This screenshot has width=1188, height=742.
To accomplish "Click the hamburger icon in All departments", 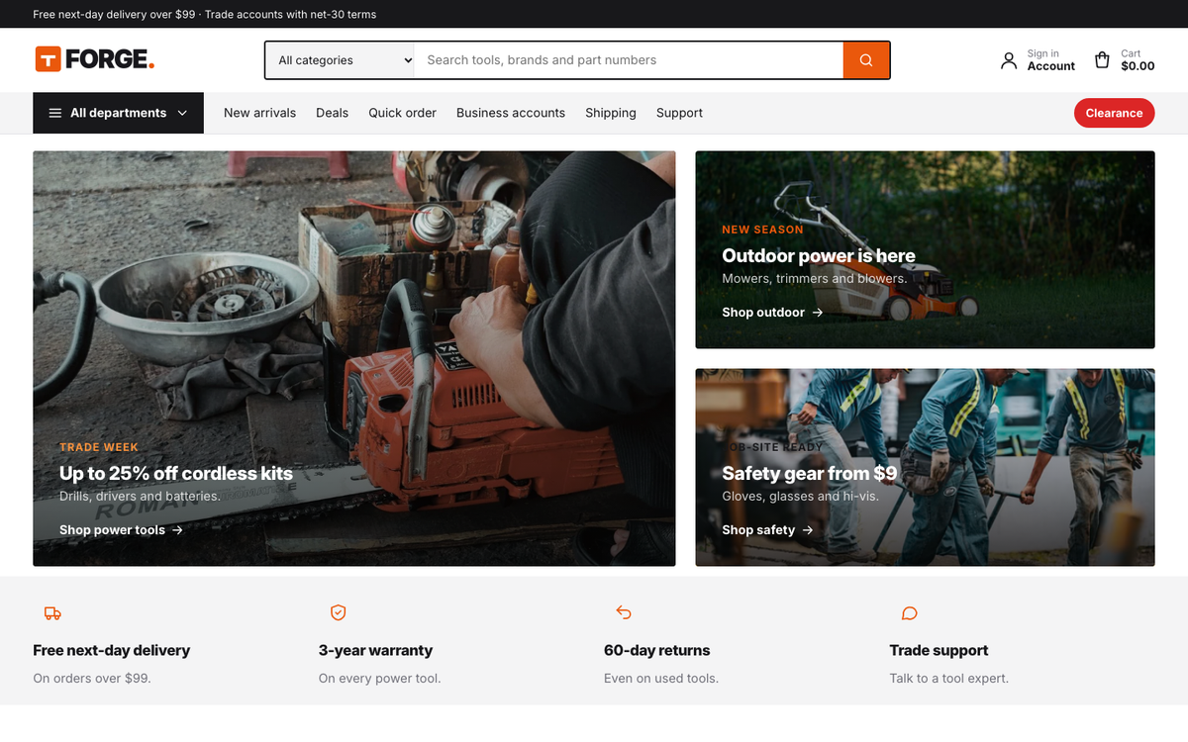I will point(55,113).
